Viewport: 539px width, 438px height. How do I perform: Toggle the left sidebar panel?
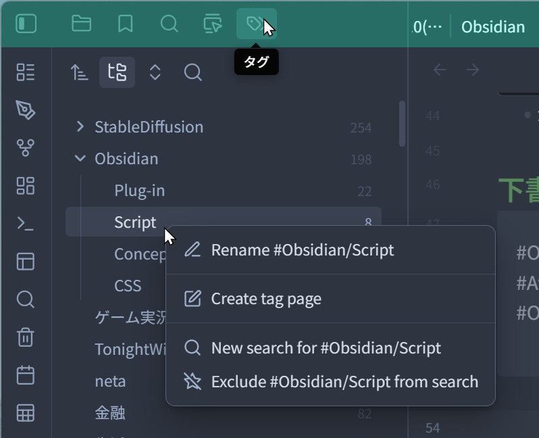pos(26,24)
